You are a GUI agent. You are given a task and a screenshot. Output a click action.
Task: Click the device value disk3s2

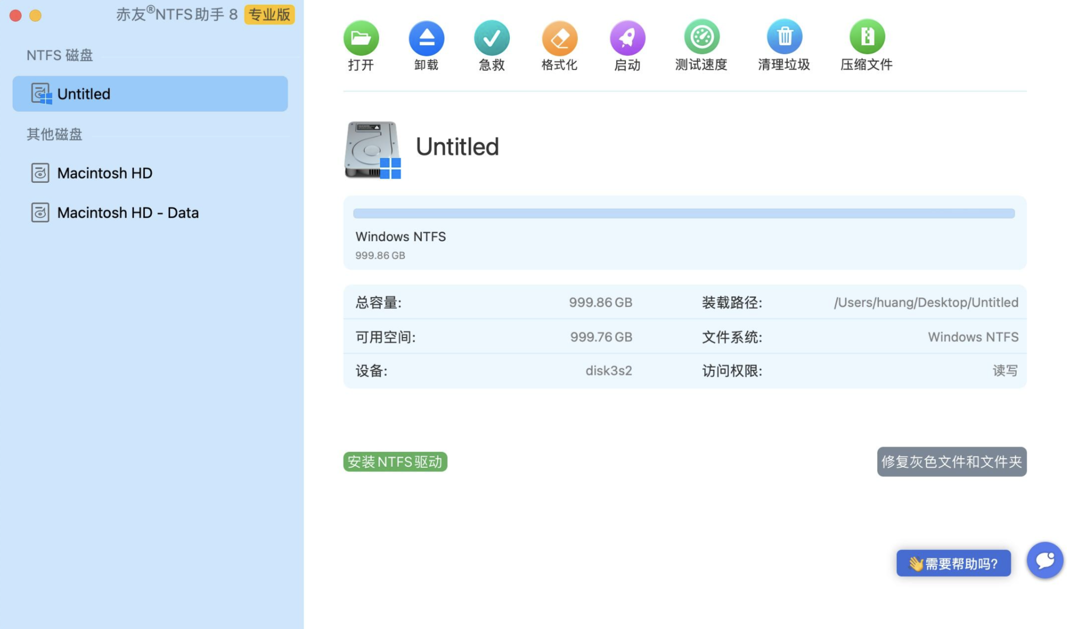coord(608,370)
